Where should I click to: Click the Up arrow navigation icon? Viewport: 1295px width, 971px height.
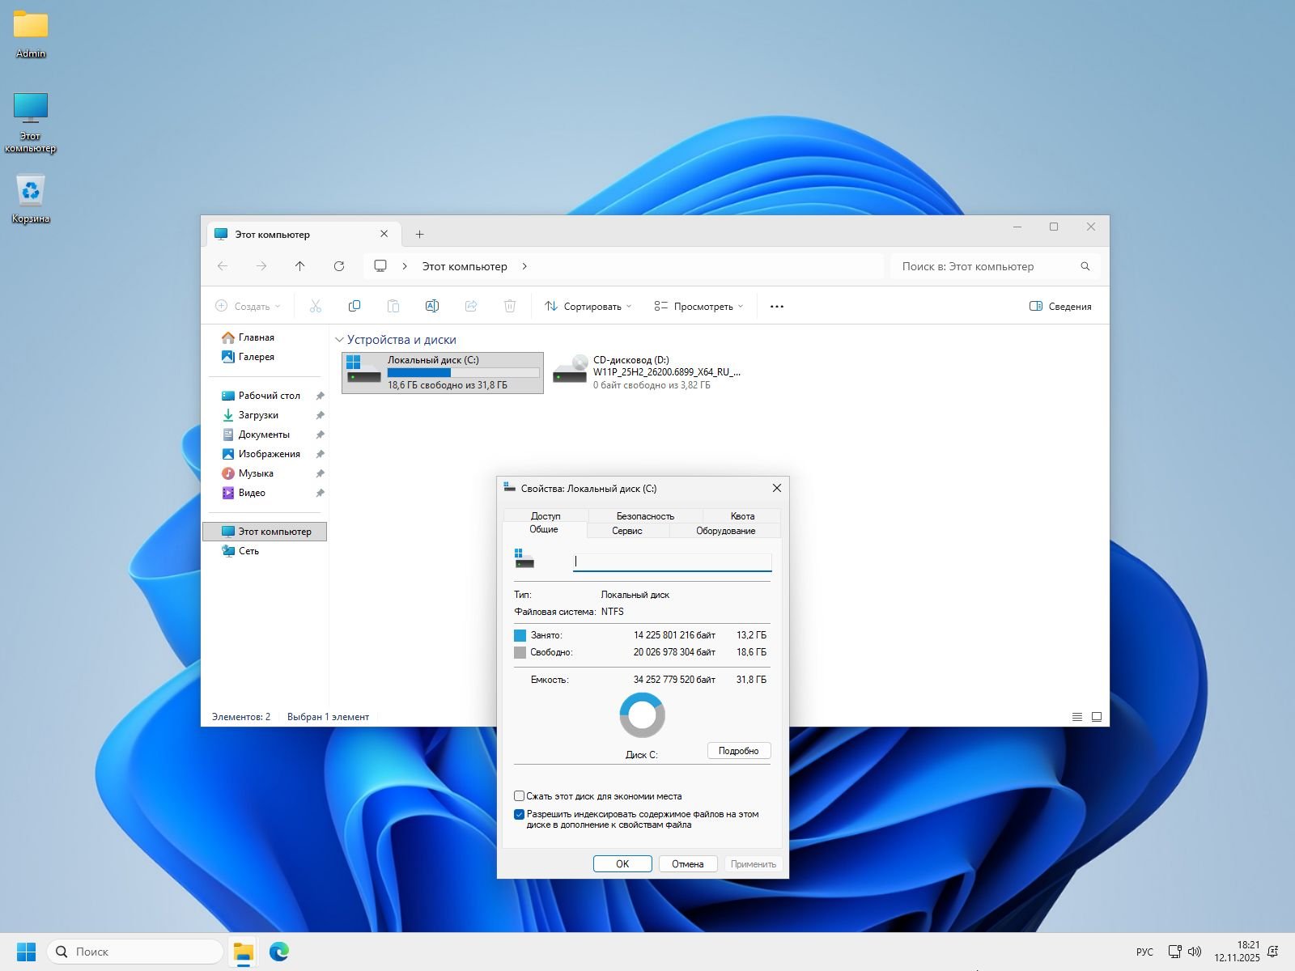300,266
